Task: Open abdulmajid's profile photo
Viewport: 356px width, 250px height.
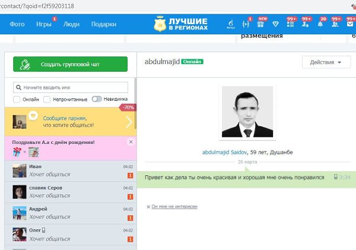Action: point(247,112)
